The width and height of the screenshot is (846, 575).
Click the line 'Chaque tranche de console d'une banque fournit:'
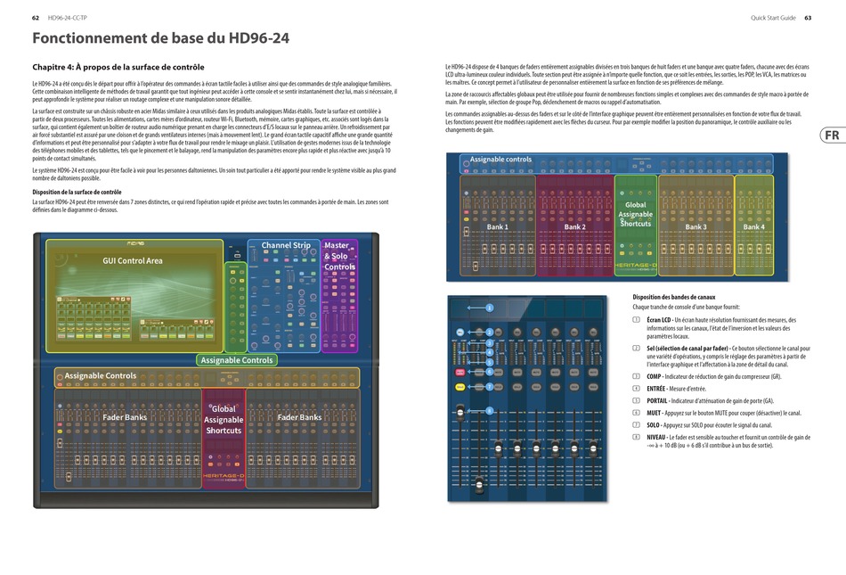[687, 307]
